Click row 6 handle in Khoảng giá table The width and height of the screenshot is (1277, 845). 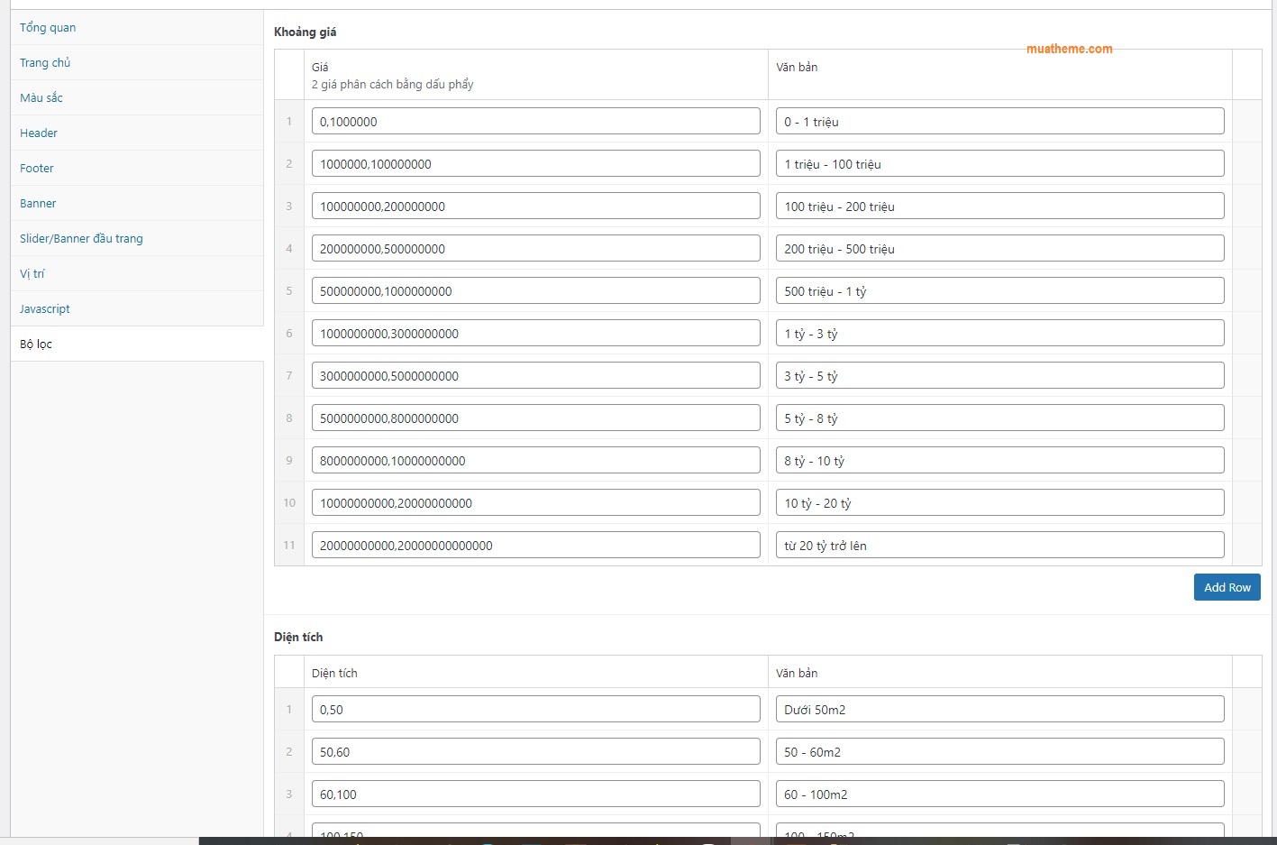(x=289, y=334)
